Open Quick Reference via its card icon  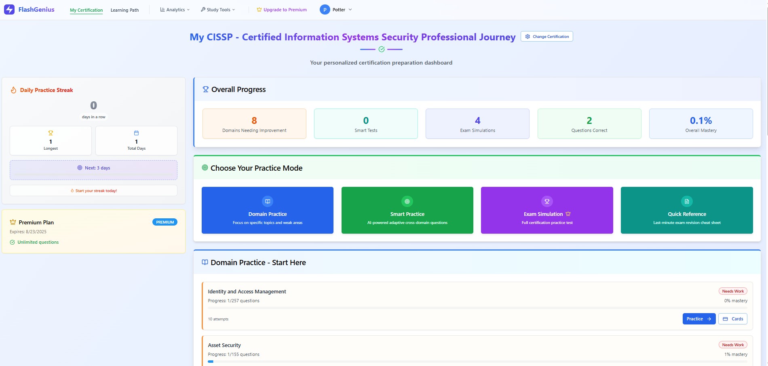pyautogui.click(x=686, y=201)
